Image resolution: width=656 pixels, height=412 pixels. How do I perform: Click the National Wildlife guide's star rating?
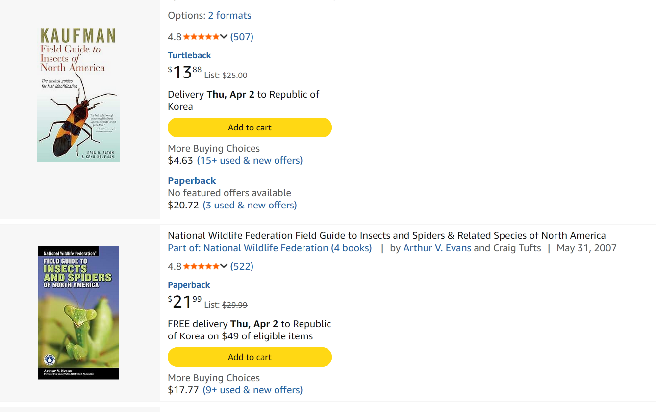tap(201, 266)
